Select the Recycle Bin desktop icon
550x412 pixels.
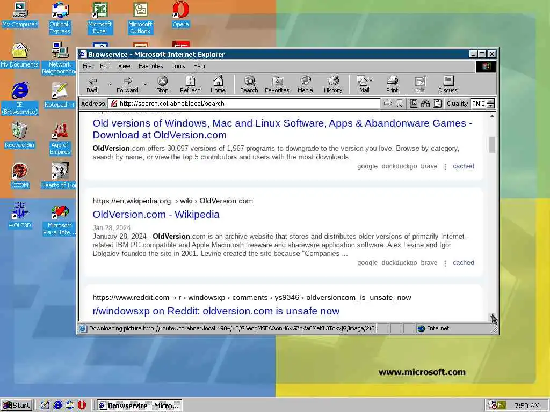tap(20, 136)
